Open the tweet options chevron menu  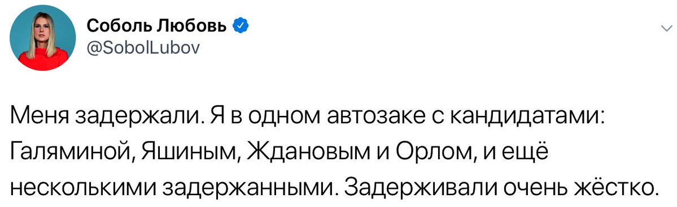tap(665, 28)
